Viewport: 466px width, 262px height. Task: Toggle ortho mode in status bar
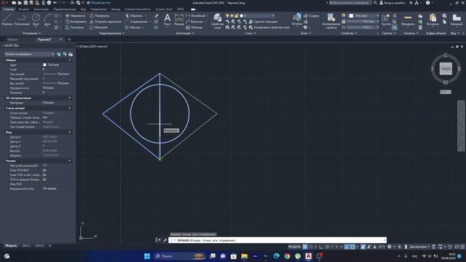pos(321,247)
